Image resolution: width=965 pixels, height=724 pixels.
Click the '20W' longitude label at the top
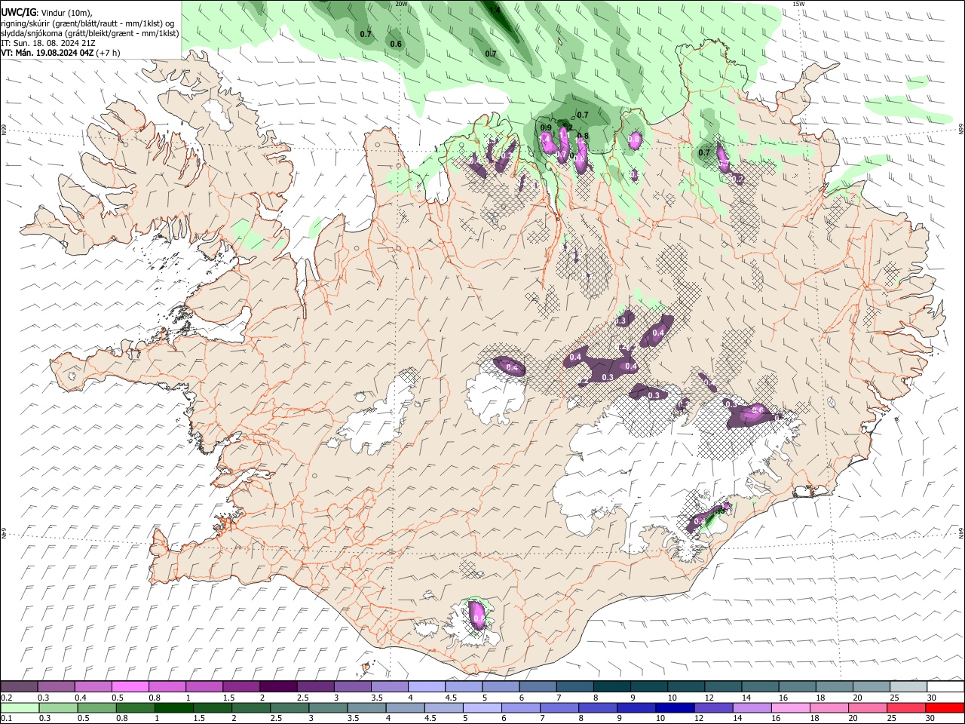tap(401, 4)
